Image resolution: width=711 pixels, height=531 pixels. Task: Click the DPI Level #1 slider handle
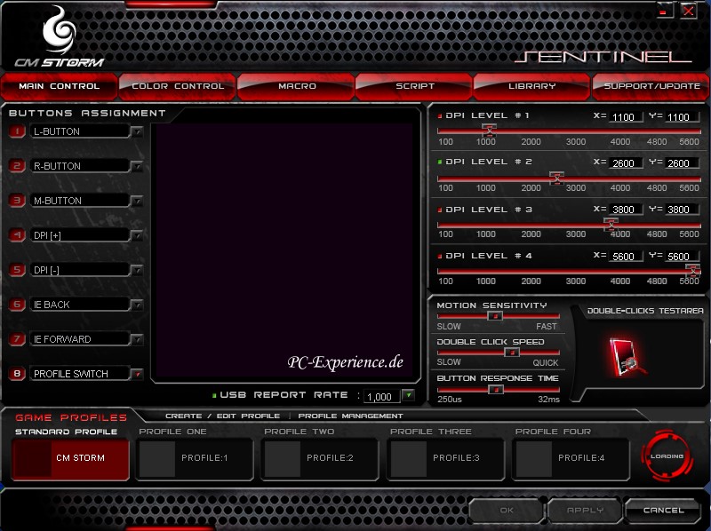point(490,131)
